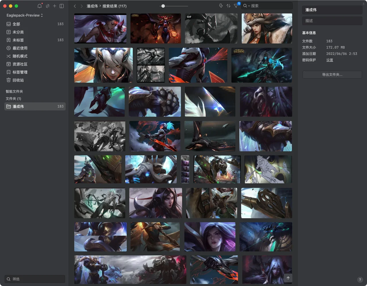Select 未分类 in the sidebar
The height and width of the screenshot is (286, 367).
tap(35, 32)
